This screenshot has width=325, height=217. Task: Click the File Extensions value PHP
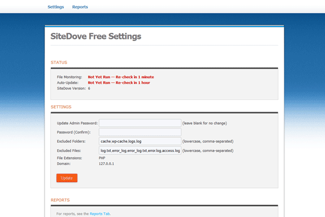(102, 158)
